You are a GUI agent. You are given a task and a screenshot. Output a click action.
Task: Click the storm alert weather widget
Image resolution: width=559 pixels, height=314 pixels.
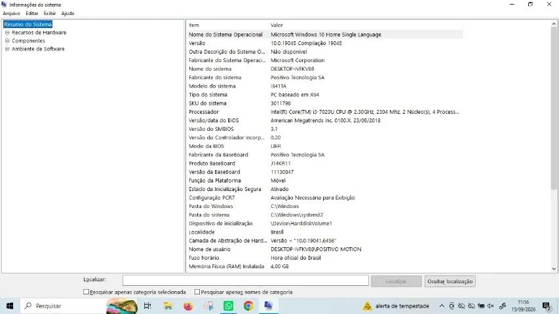tap(396, 305)
